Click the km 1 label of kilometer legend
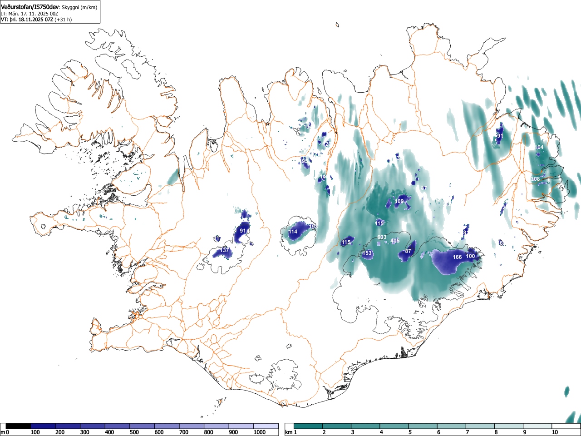581x436 pixels. (x=291, y=432)
